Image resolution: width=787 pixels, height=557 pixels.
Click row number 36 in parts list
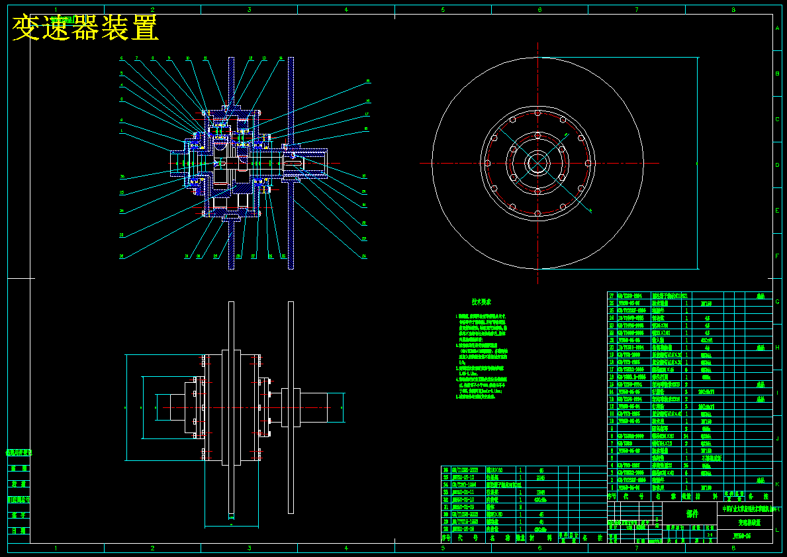coord(445,470)
